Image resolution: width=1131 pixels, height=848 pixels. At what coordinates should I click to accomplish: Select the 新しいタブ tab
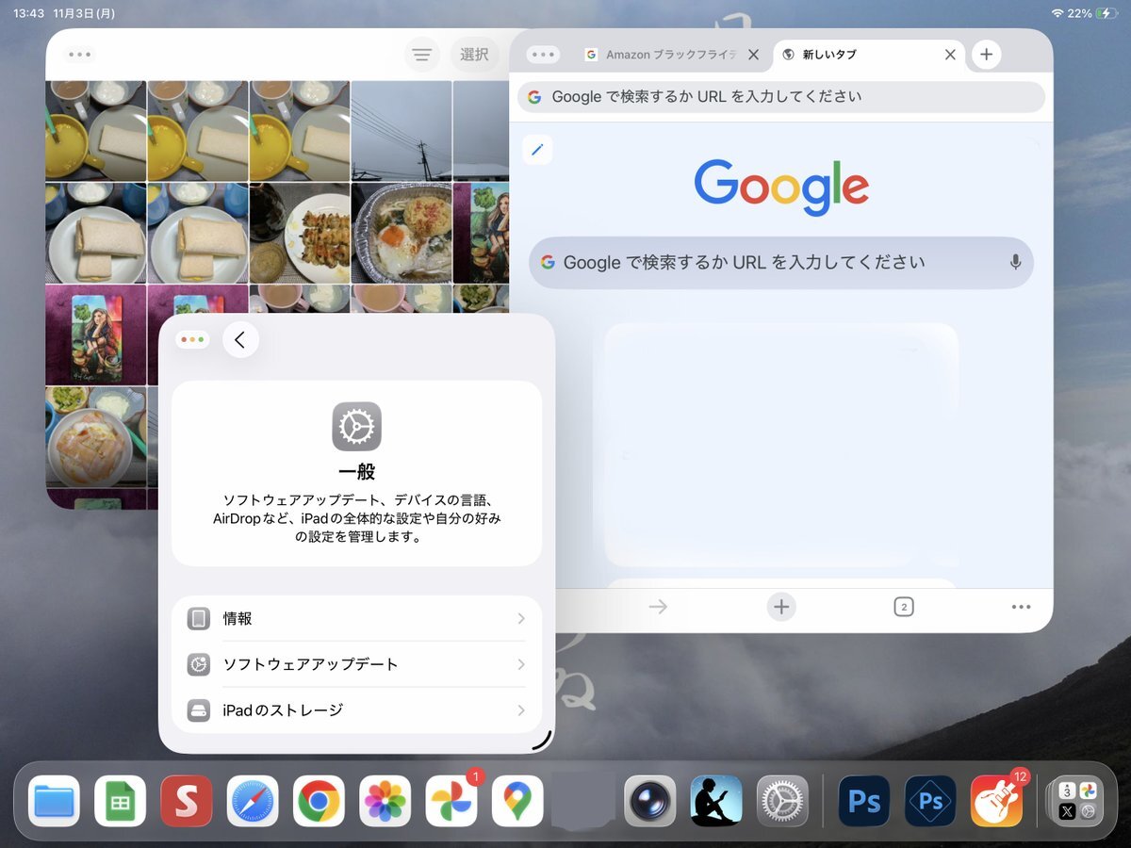(869, 55)
